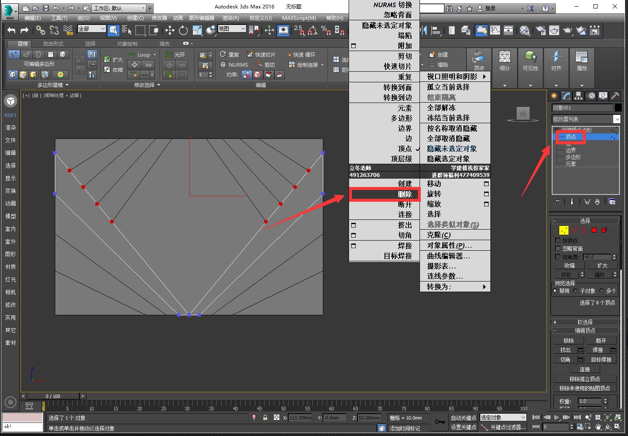
Task: Toggle the 自动关键点 auto key button
Action: (463, 417)
